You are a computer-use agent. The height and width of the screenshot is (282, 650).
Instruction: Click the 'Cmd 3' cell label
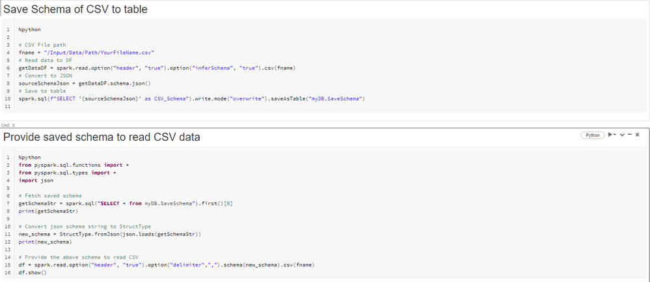[x=8, y=124]
